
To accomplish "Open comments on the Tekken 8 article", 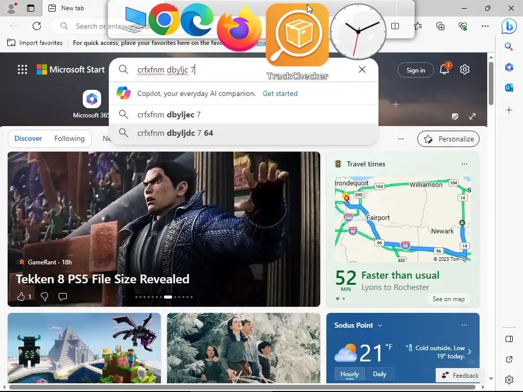I will click(x=63, y=297).
